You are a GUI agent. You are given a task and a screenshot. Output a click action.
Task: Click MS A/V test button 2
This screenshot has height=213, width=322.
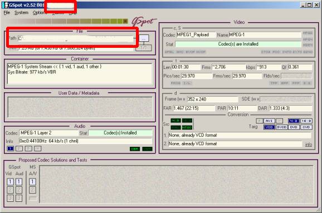click(32, 190)
